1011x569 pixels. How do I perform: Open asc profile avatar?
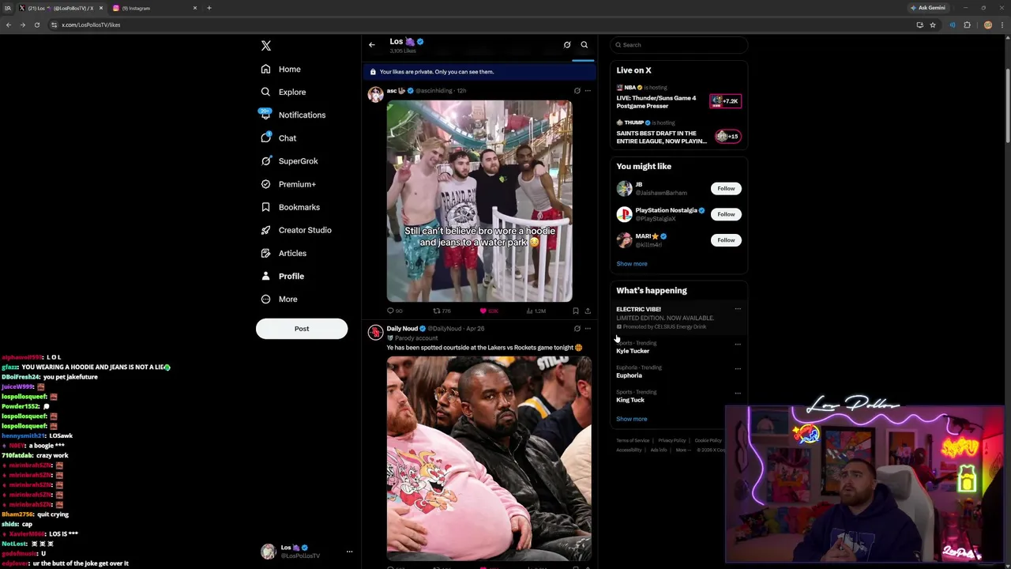pyautogui.click(x=376, y=95)
